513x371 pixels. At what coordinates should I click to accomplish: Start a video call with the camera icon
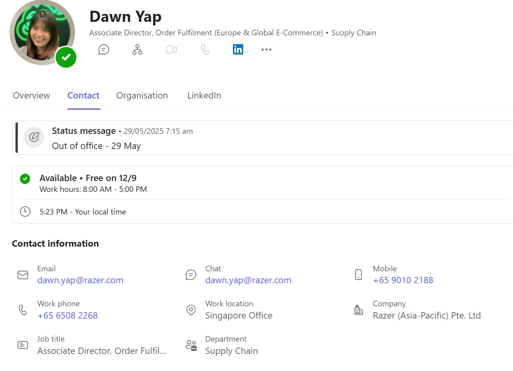pyautogui.click(x=171, y=50)
